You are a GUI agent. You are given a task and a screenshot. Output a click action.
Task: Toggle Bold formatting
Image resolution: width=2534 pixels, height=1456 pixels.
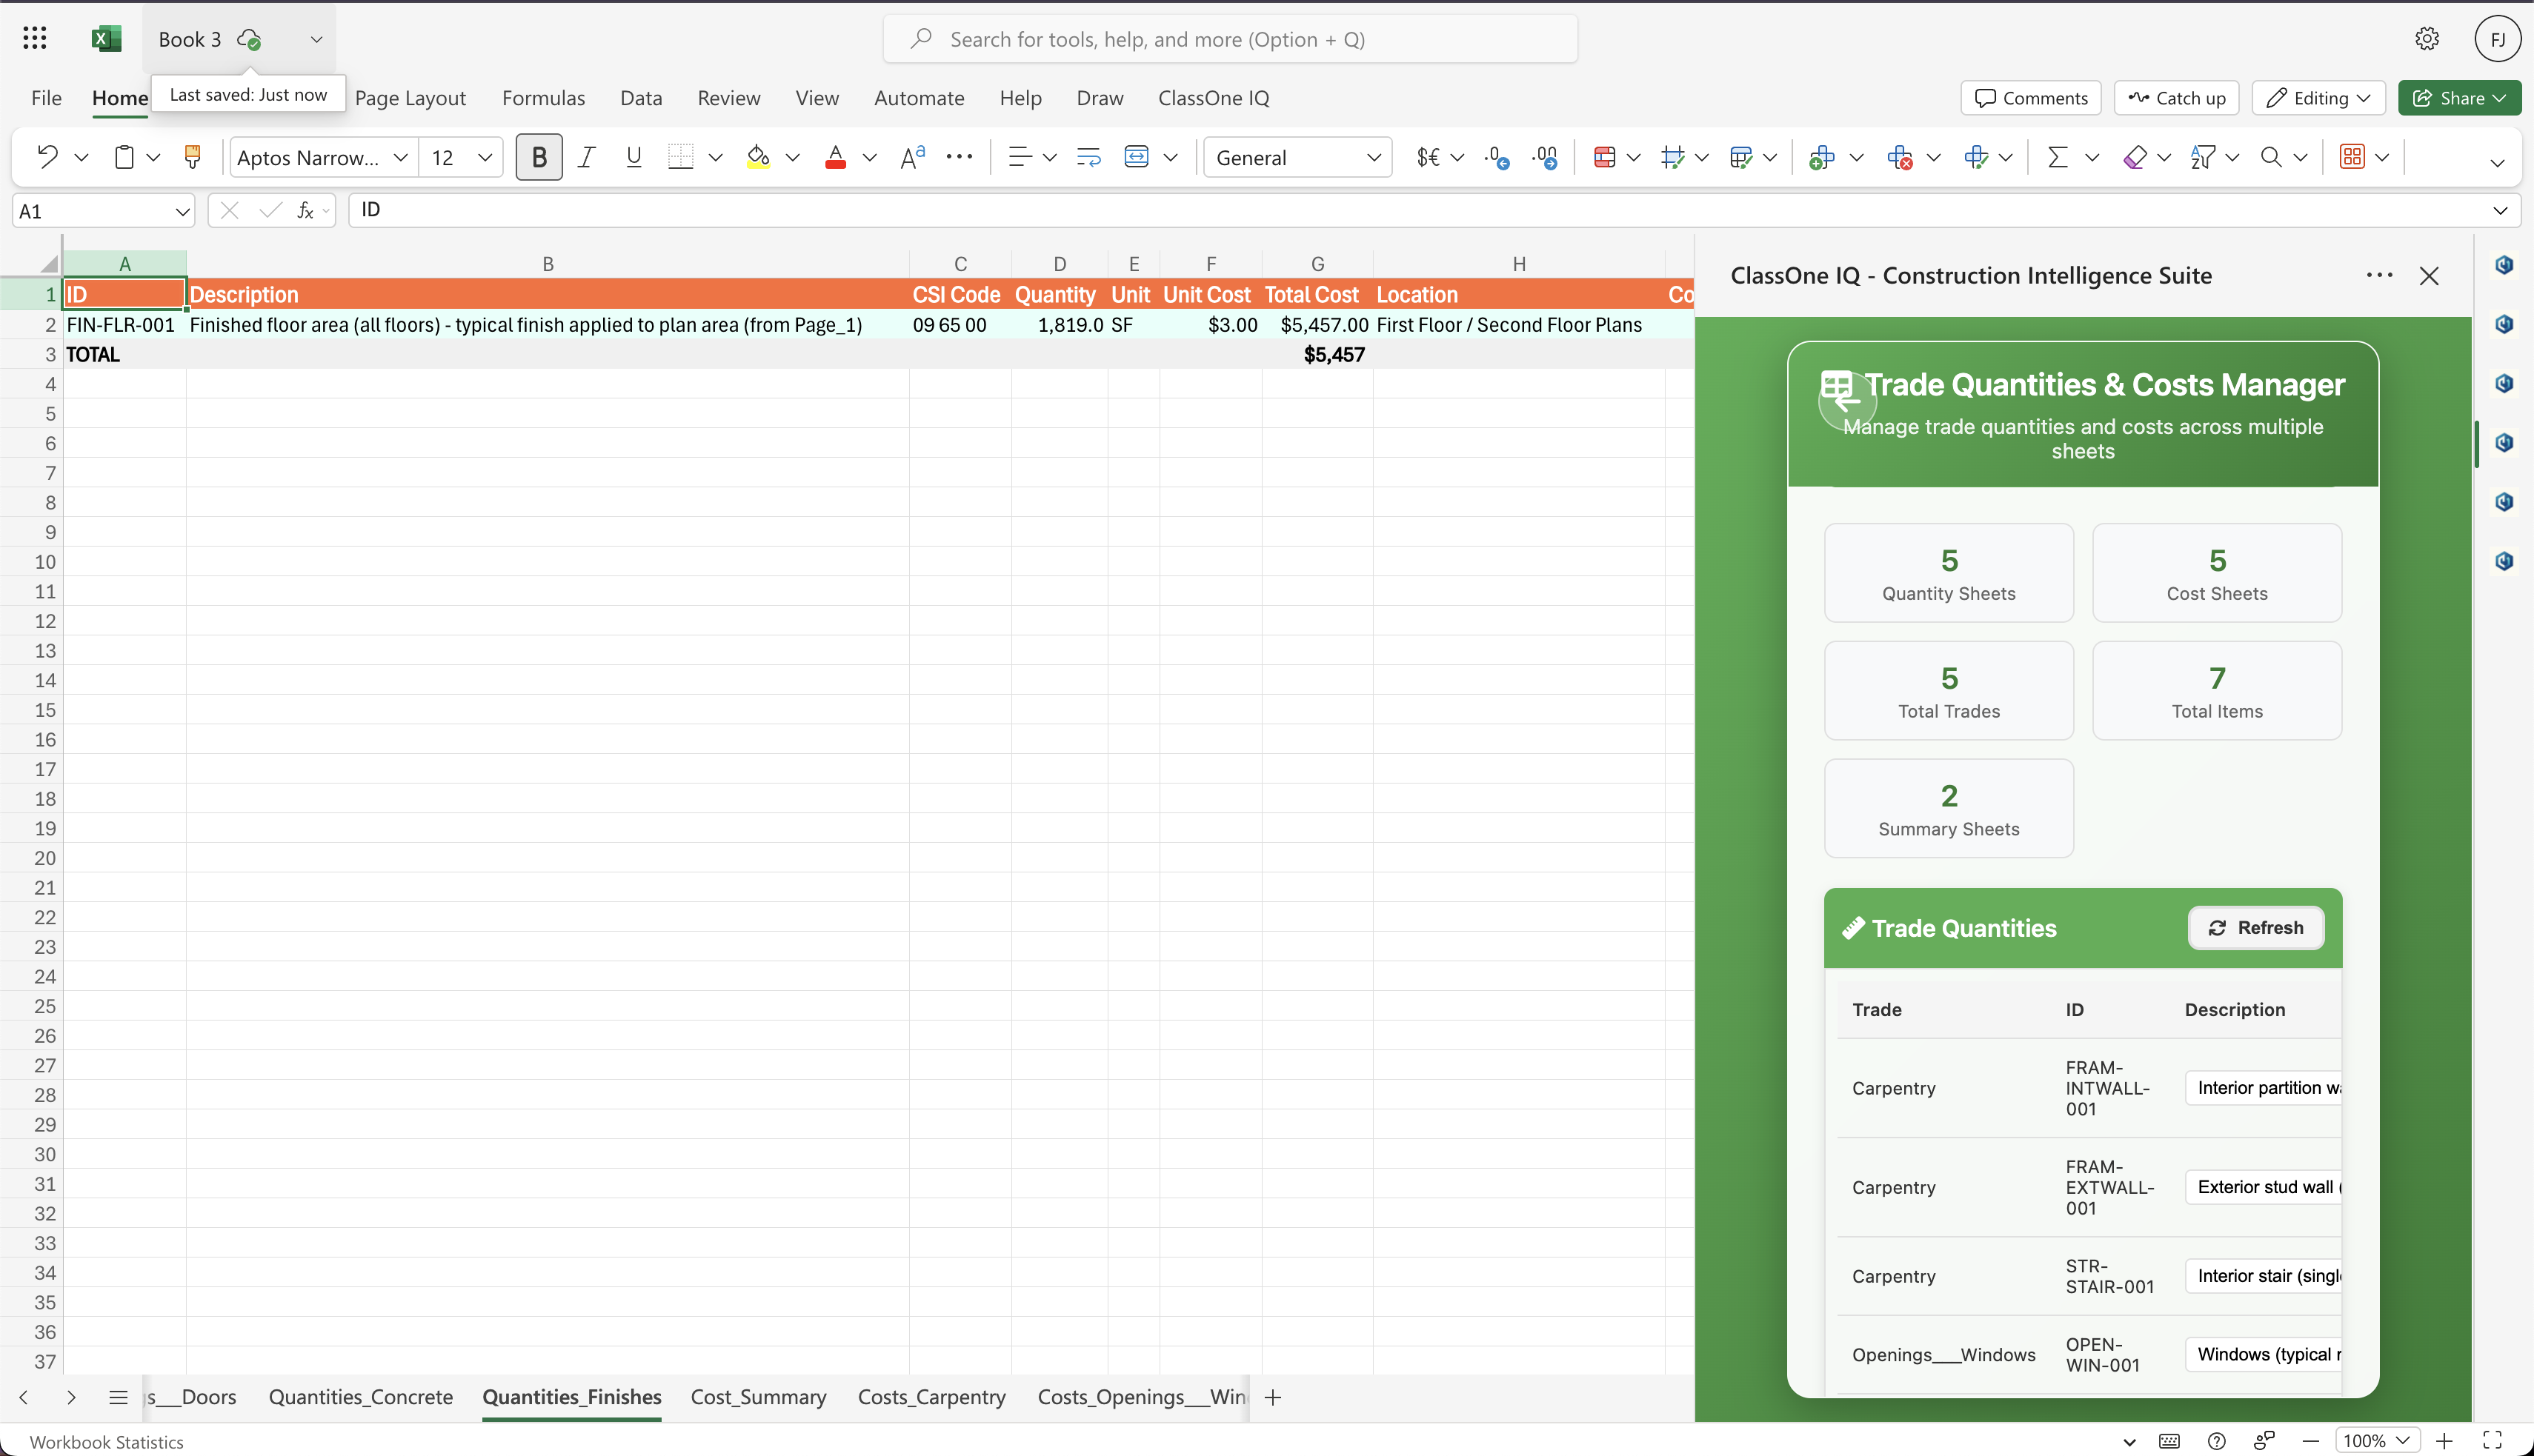pos(539,157)
